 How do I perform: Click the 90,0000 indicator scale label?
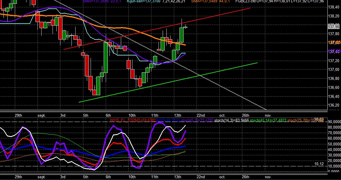pos(334,122)
